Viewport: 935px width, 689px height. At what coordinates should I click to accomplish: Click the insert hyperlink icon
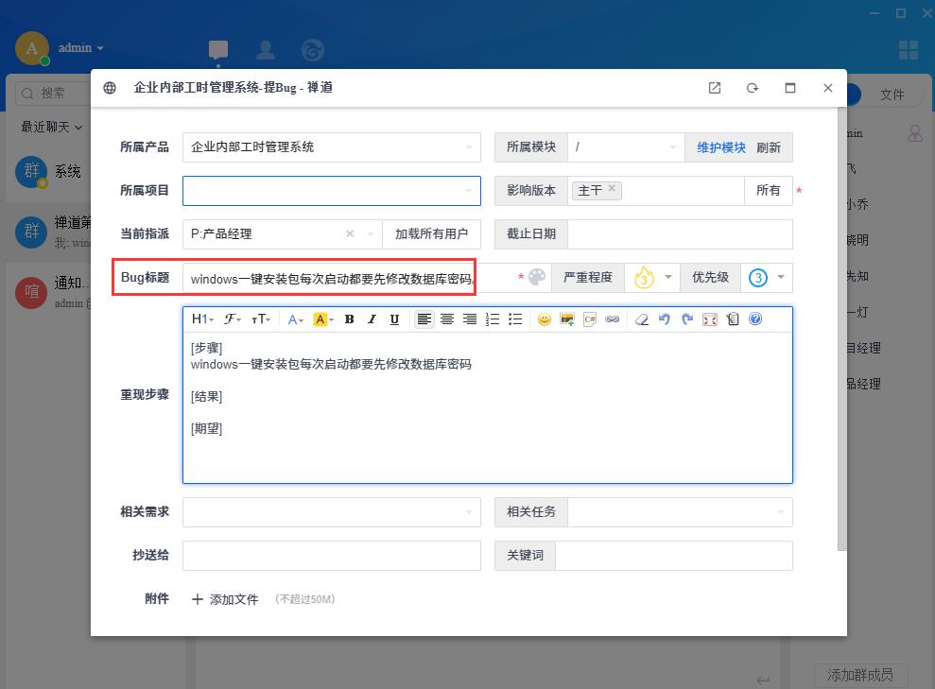pos(612,319)
